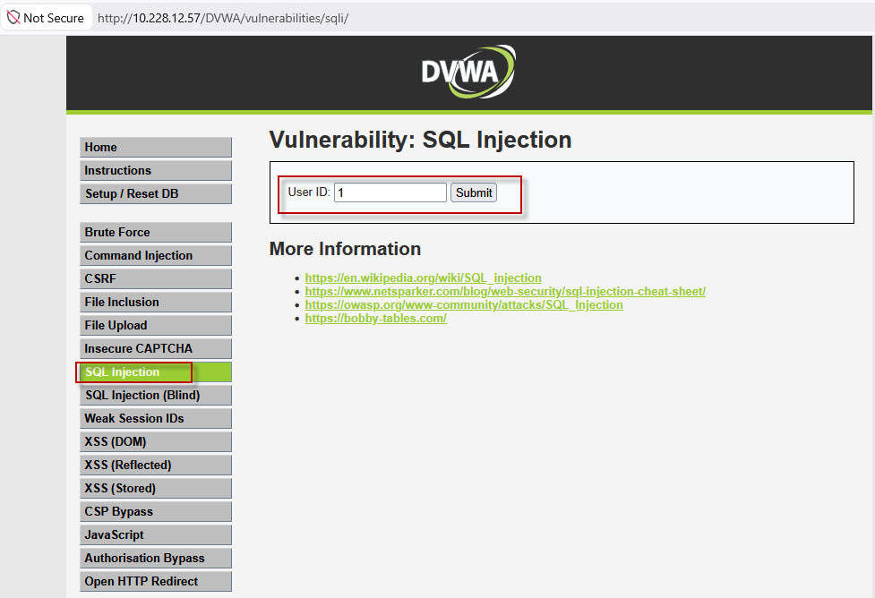Select the highlighted SQL Injection menu item

pos(156,372)
